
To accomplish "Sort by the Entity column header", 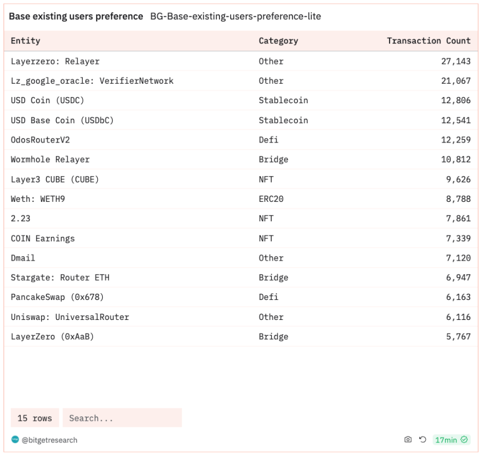I will (26, 41).
